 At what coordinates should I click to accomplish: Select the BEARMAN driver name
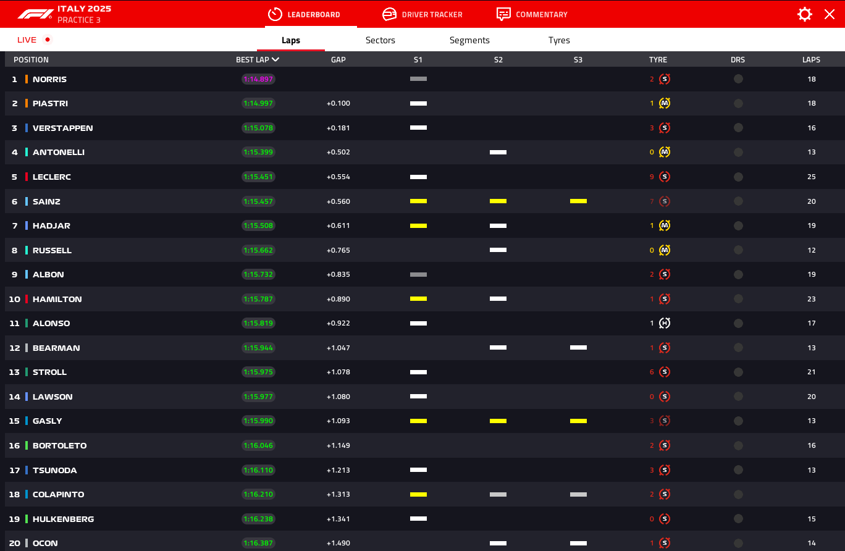56,348
